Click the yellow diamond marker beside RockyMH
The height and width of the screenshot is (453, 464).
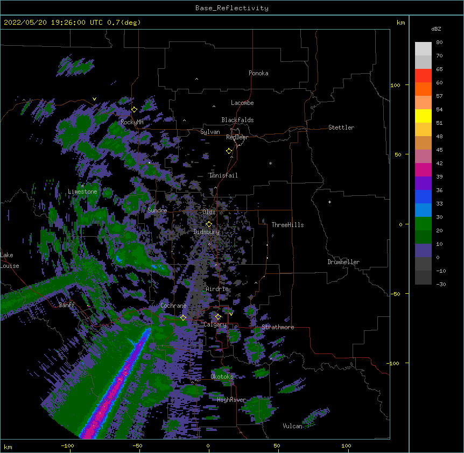(134, 110)
